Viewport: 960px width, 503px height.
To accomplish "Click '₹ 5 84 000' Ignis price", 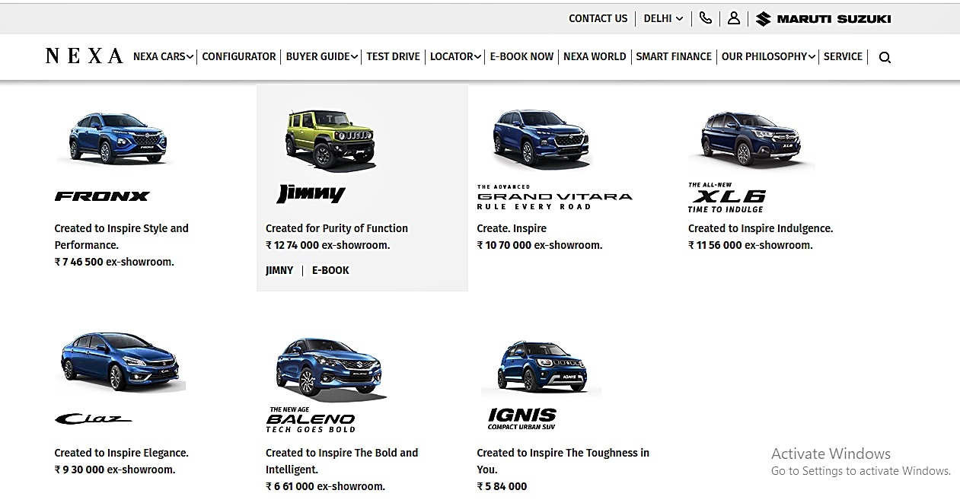I will [x=502, y=486].
